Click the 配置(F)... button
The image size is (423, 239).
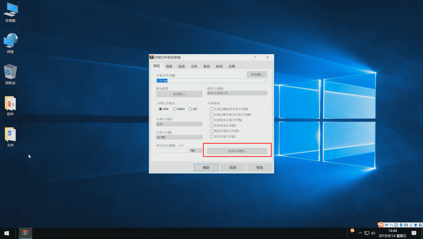click(x=179, y=94)
